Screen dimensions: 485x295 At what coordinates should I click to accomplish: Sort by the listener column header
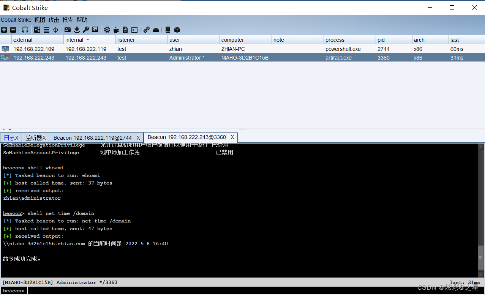[141, 39]
